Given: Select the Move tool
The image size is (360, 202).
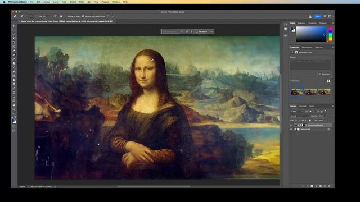Looking at the screenshot, I should click(14, 26).
